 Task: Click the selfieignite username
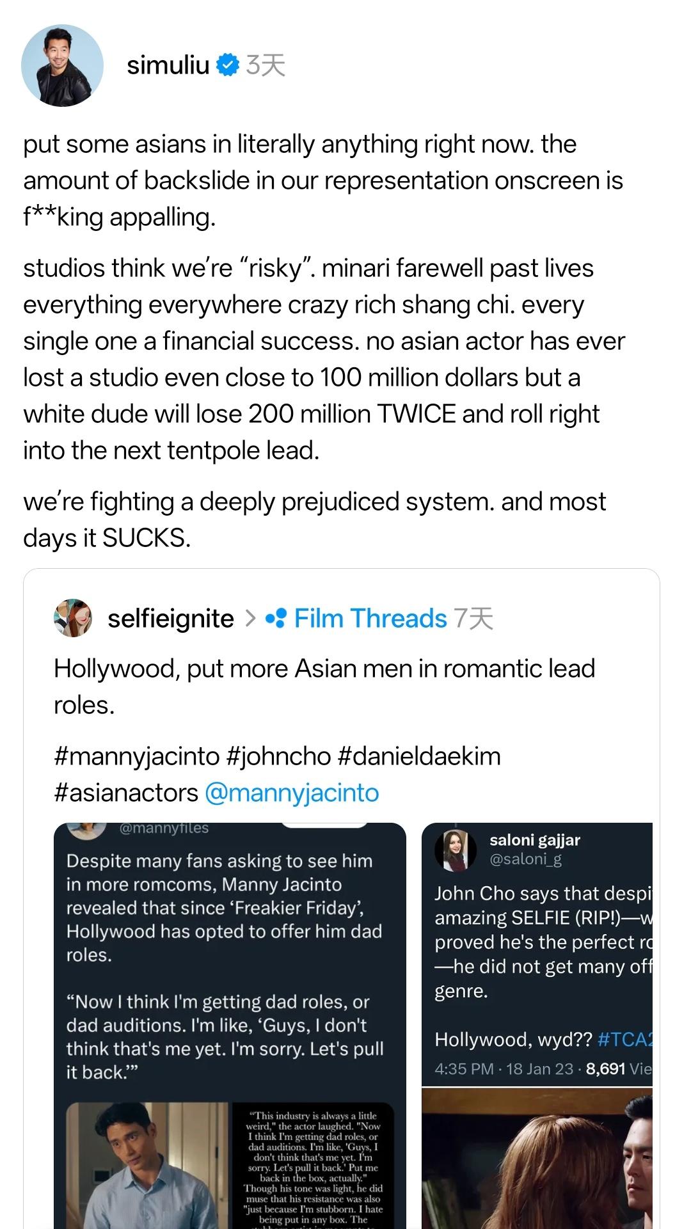[170, 619]
